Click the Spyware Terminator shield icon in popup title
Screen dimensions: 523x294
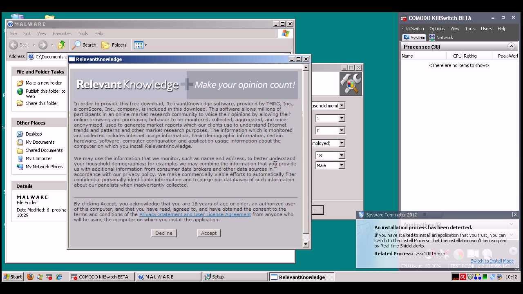tap(361, 215)
